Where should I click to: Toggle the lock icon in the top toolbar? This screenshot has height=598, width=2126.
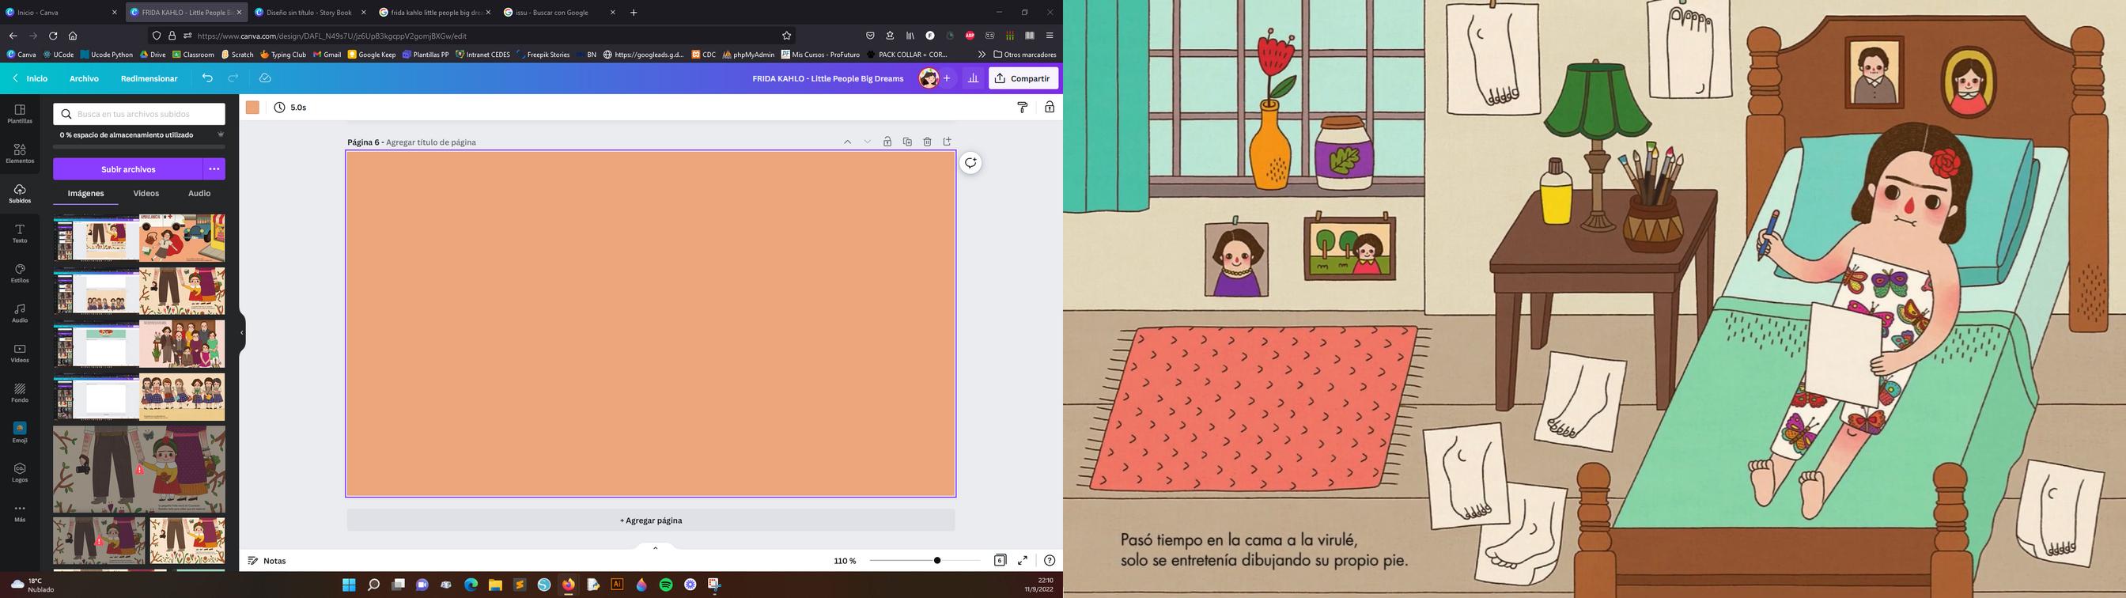click(1049, 108)
